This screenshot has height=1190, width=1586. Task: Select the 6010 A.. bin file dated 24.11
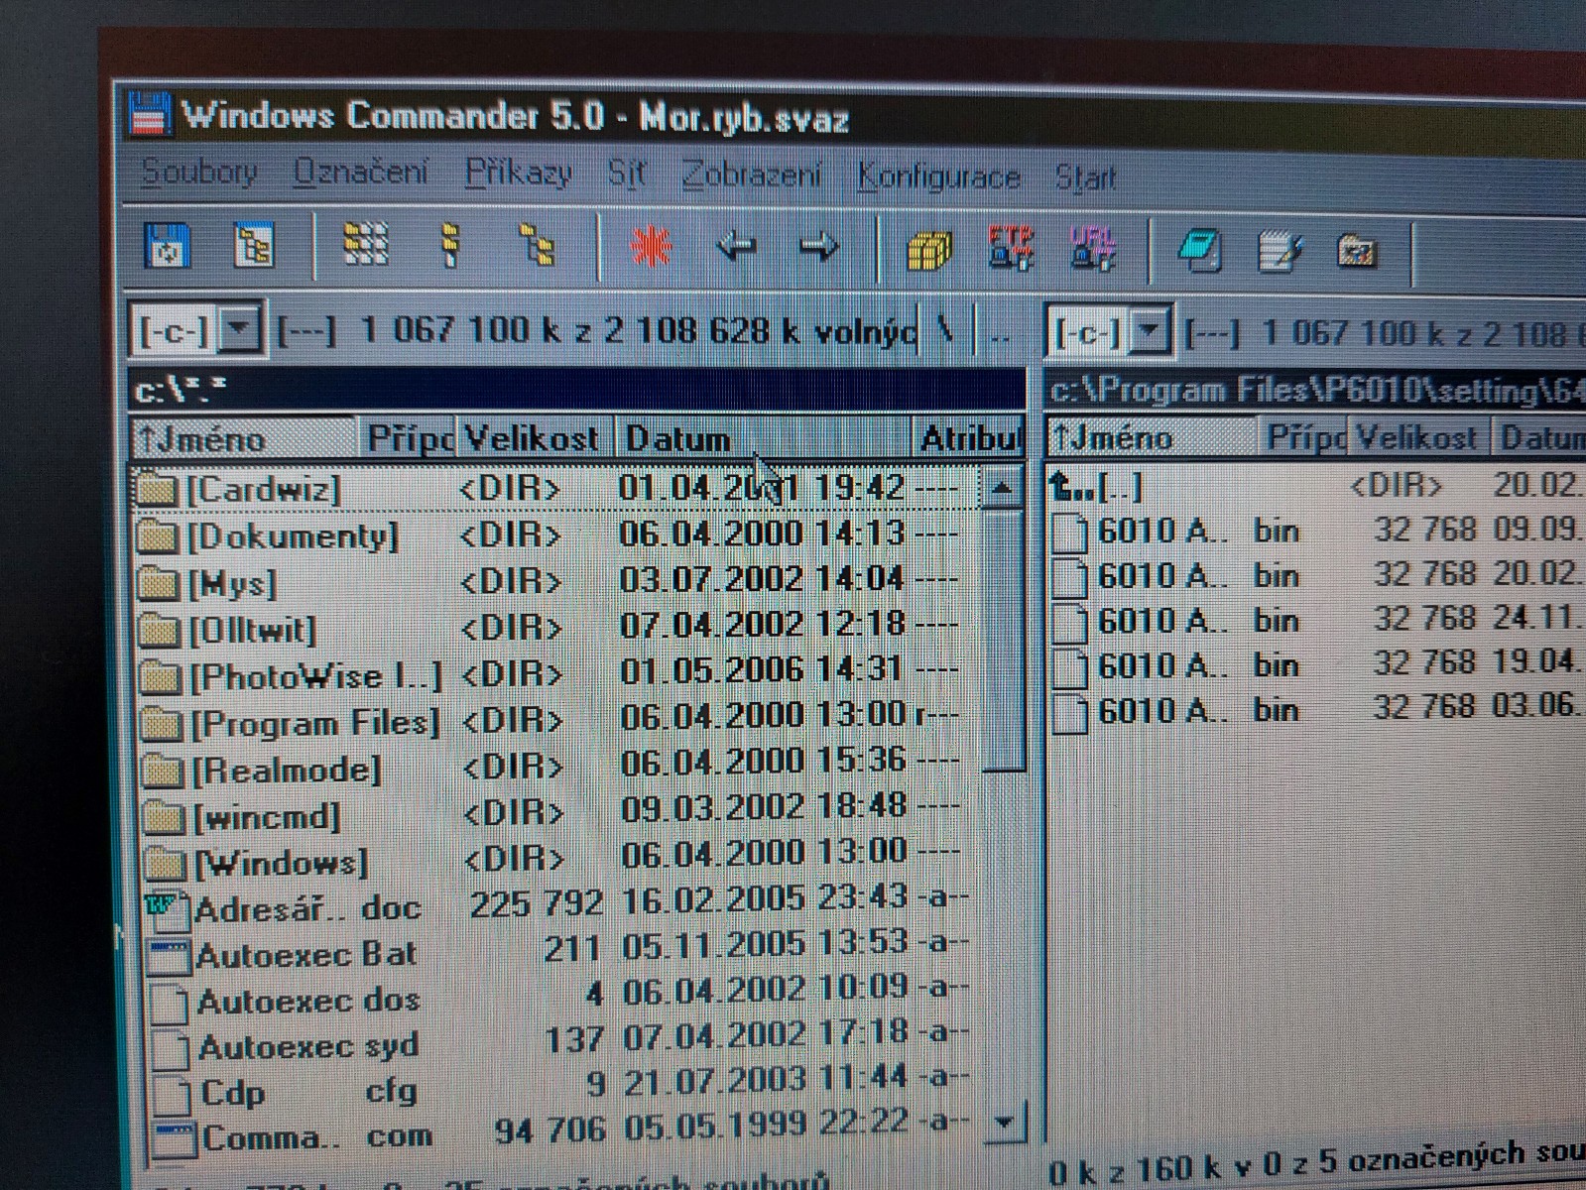pos(1317,621)
